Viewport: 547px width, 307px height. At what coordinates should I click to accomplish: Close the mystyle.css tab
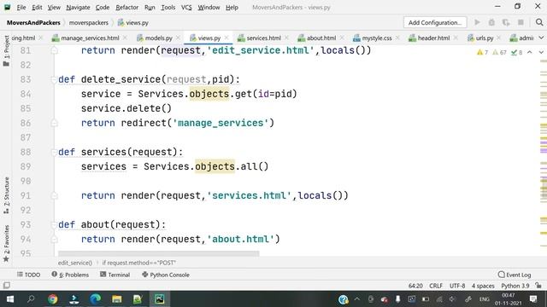click(397, 38)
